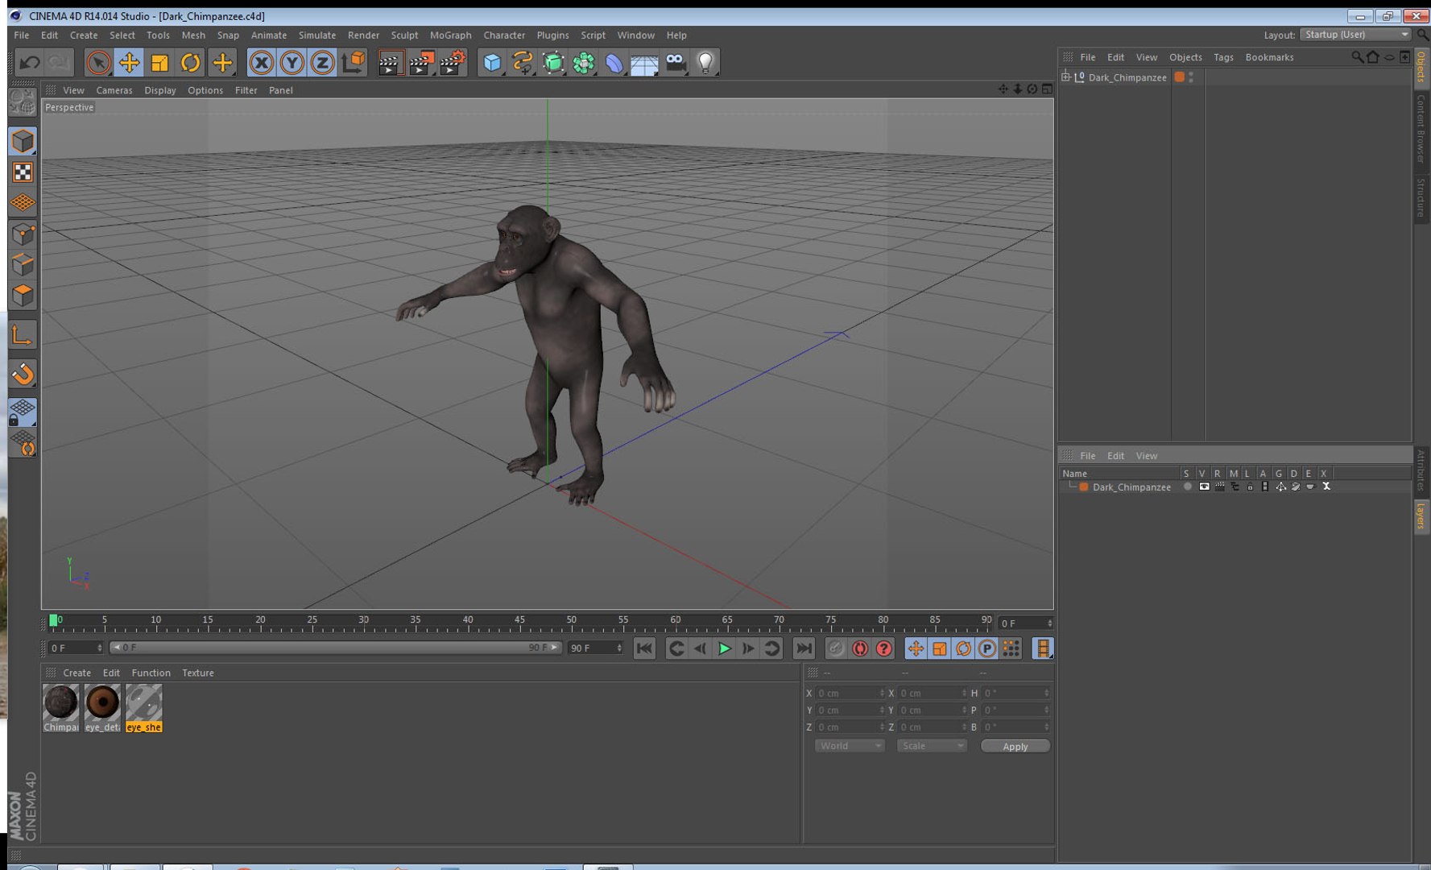The width and height of the screenshot is (1431, 870).
Task: Toggle layer Solo dot
Action: [x=1187, y=487]
